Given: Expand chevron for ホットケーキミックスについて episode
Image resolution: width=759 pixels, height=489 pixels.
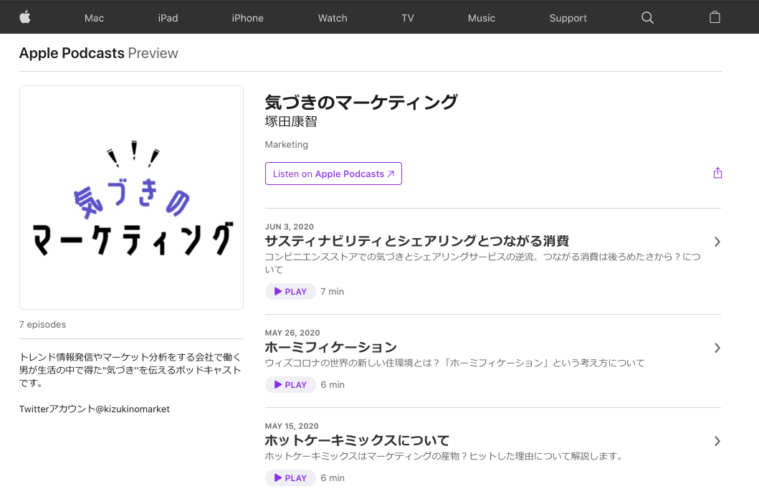Looking at the screenshot, I should [717, 441].
